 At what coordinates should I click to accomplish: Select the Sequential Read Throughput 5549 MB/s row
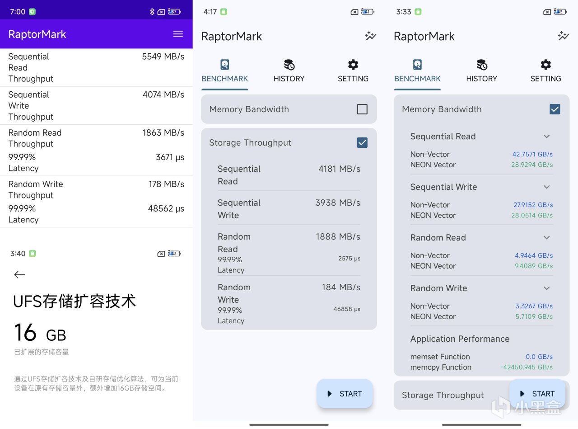96,67
